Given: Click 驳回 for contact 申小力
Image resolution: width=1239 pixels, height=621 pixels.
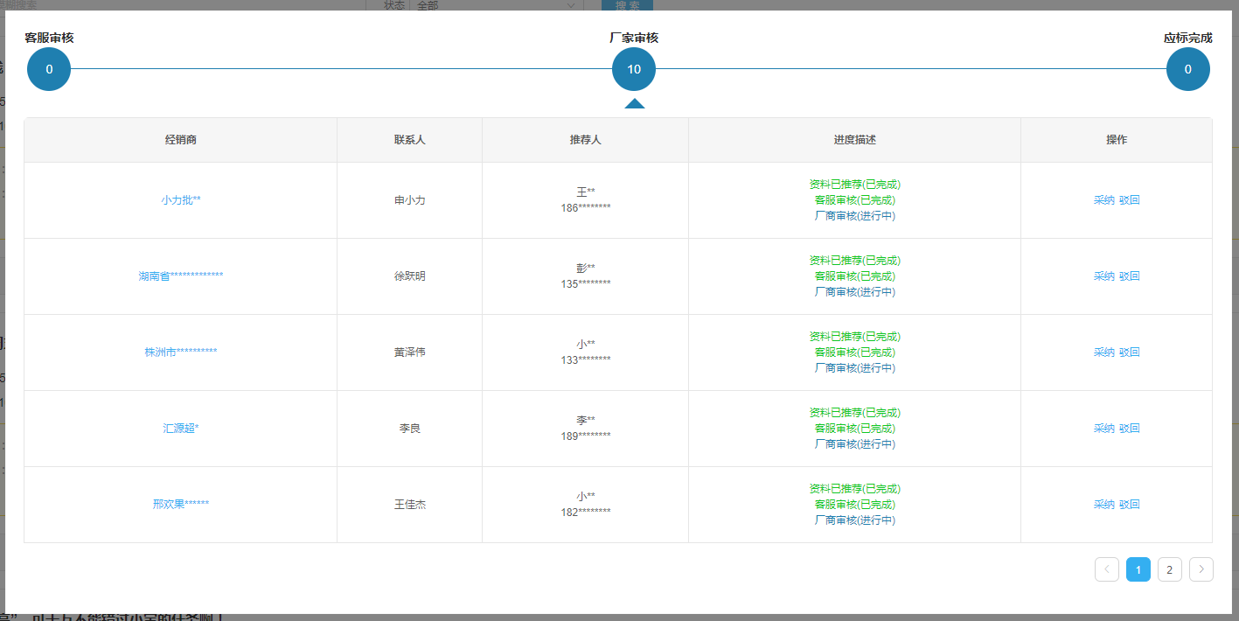Looking at the screenshot, I should pos(1130,200).
